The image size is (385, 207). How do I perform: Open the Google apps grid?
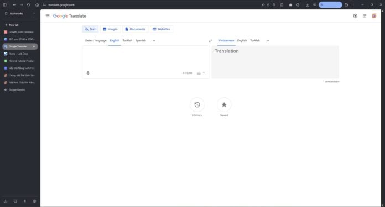click(365, 16)
